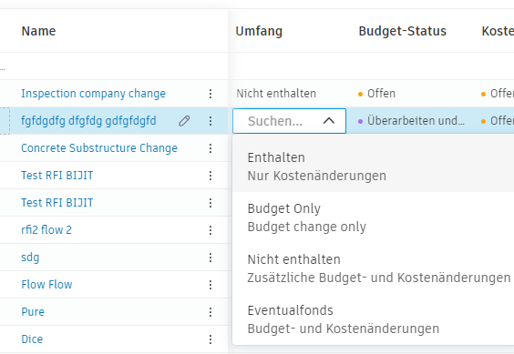The image size is (514, 354).
Task: Click the Name column header
Action: point(38,31)
